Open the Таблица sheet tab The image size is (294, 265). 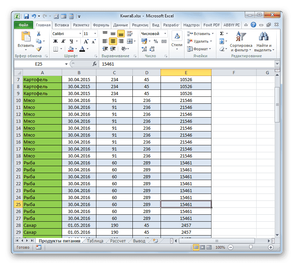[x=96, y=240]
